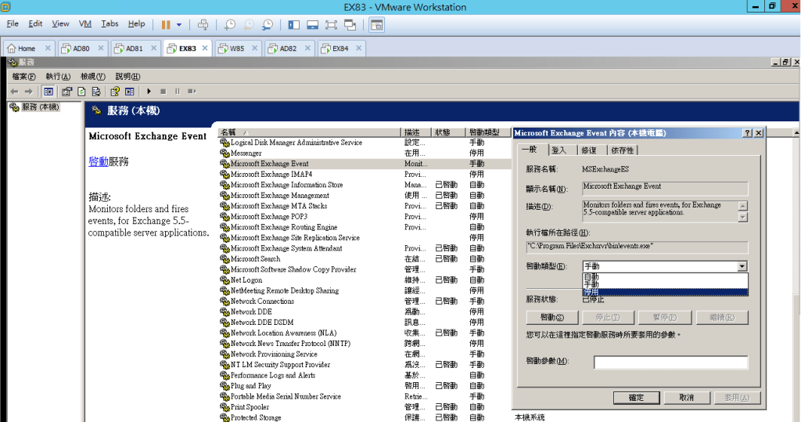Click the start service play icon
Viewport: 801px width, 422px height.
(x=149, y=91)
